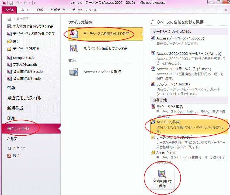230x195 pixels.
Task: Open the ファイル tab
Action: click(9, 10)
